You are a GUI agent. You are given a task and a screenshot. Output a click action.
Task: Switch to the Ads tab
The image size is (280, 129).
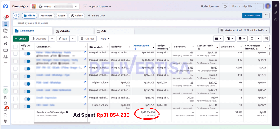click(x=115, y=31)
